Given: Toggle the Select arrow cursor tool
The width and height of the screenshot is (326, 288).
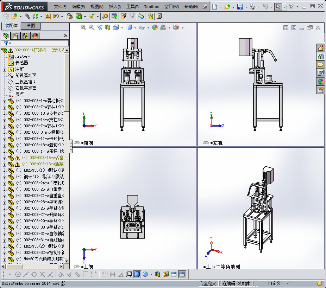Looking at the screenshot, I should 278,7.
